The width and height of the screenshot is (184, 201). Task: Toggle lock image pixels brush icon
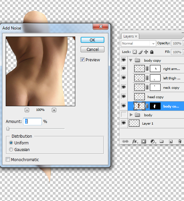tap(141, 52)
